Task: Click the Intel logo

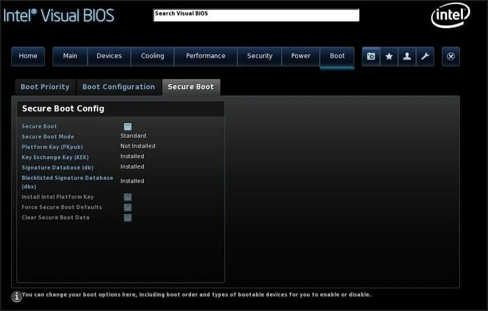Action: (x=450, y=16)
